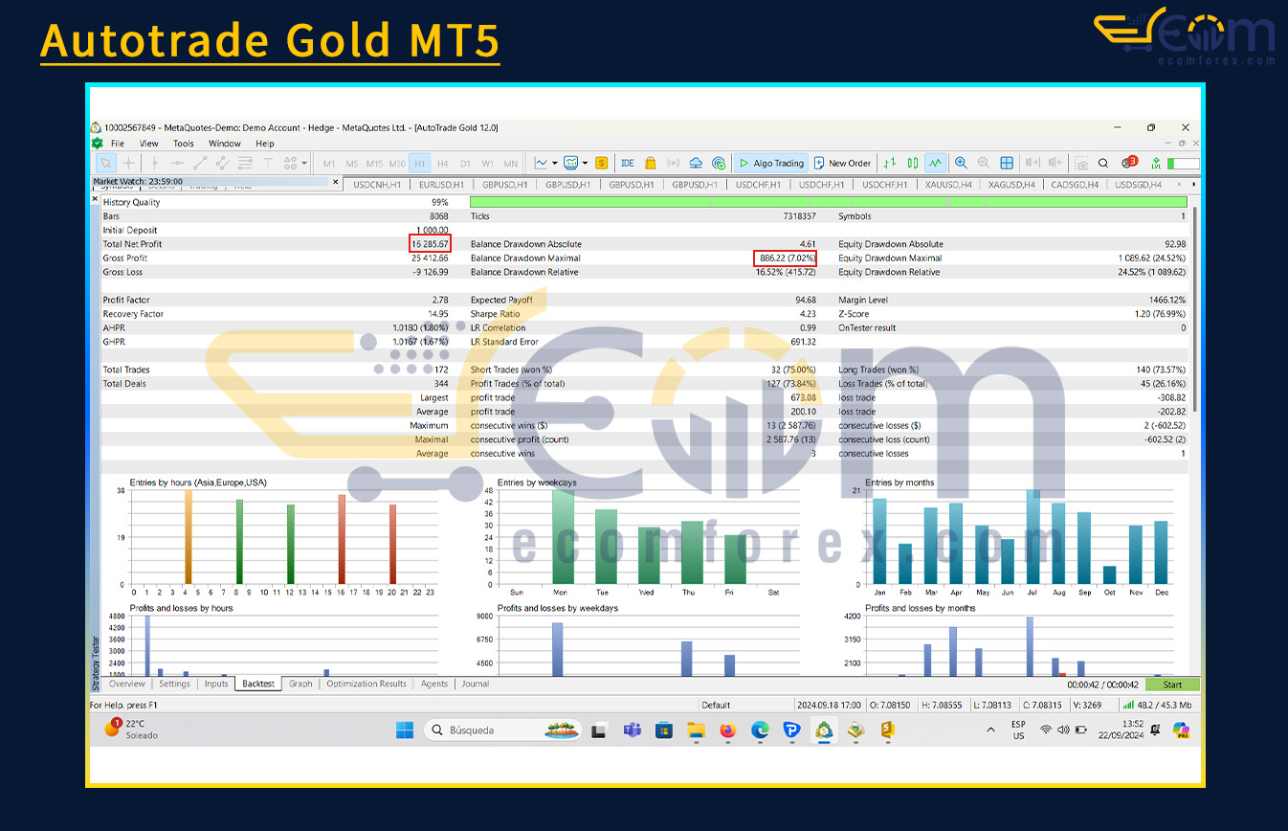This screenshot has width=1288, height=831.
Task: Switch to bar chart view
Action: tap(890, 163)
